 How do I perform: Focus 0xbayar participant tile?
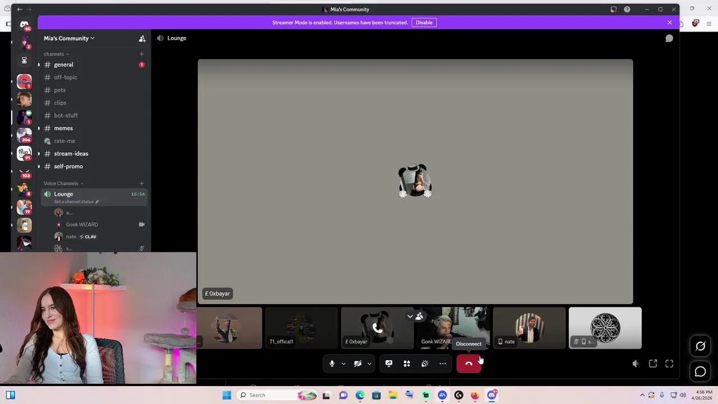378,328
